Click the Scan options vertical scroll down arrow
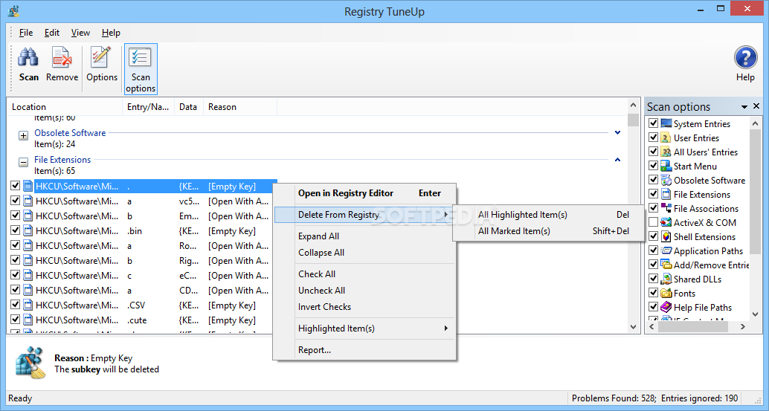The width and height of the screenshot is (769, 411). point(756,314)
